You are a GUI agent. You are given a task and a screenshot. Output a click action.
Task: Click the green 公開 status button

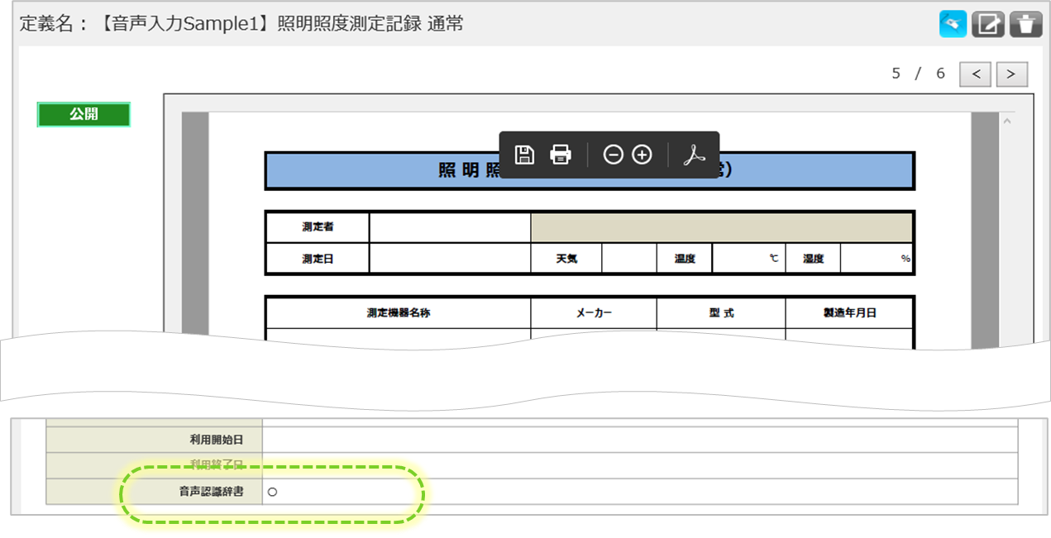click(84, 115)
